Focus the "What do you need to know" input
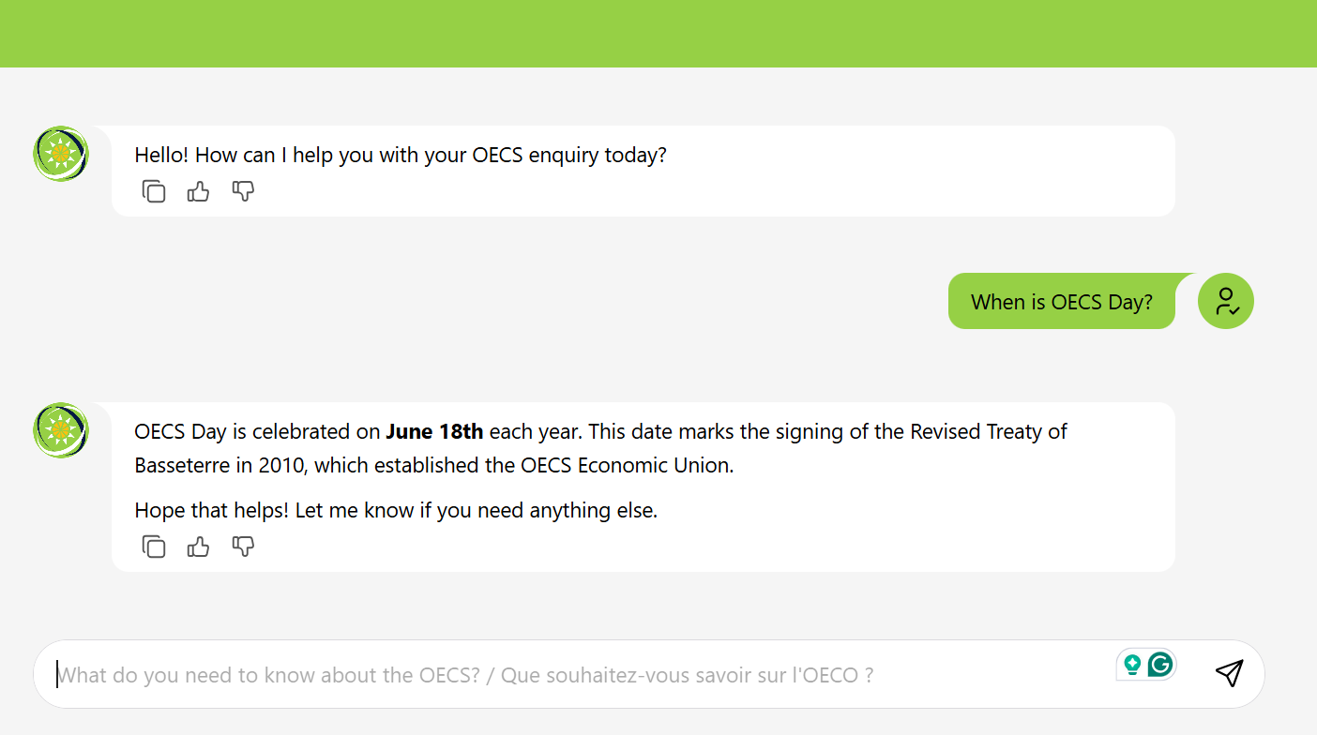Screen dimensions: 1317x735 pyautogui.click(x=563, y=675)
